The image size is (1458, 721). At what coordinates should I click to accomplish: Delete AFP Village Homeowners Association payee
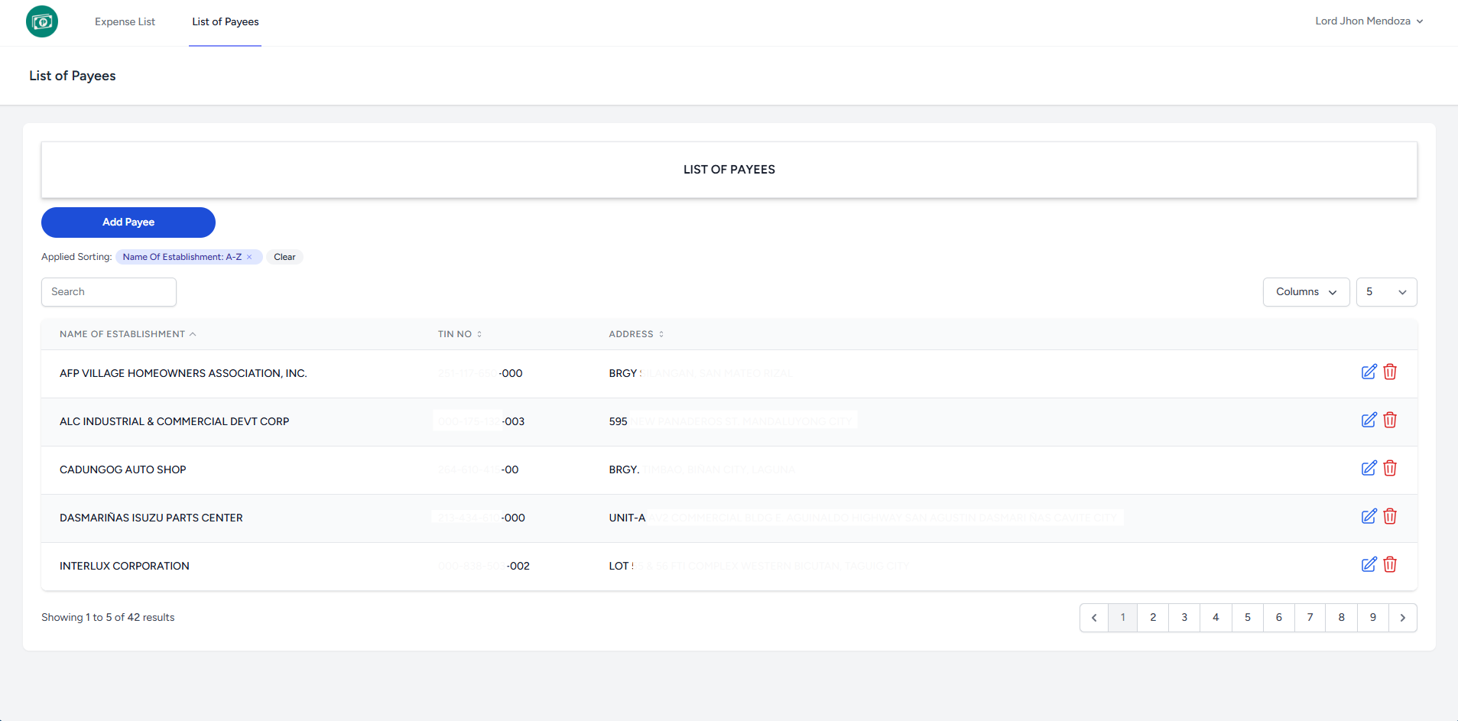coord(1390,372)
